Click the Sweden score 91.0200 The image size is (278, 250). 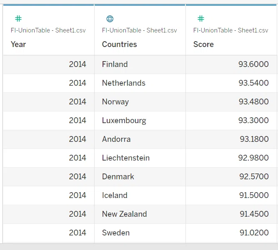[x=254, y=233]
